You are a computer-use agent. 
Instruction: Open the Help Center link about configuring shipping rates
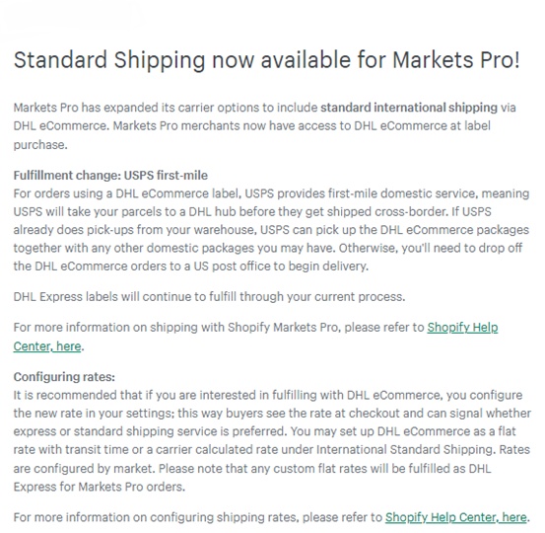point(455,517)
